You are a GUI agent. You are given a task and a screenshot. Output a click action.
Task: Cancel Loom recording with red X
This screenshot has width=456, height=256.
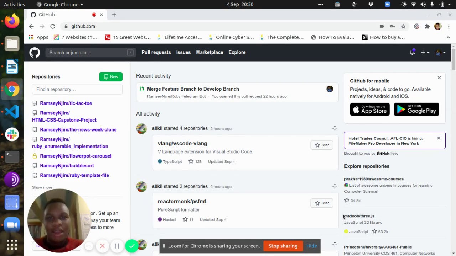coord(102,246)
